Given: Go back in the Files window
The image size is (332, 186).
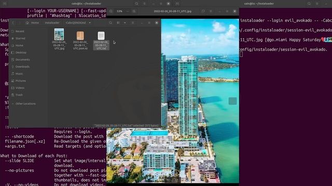Looking at the screenshot, I should 13,23.
